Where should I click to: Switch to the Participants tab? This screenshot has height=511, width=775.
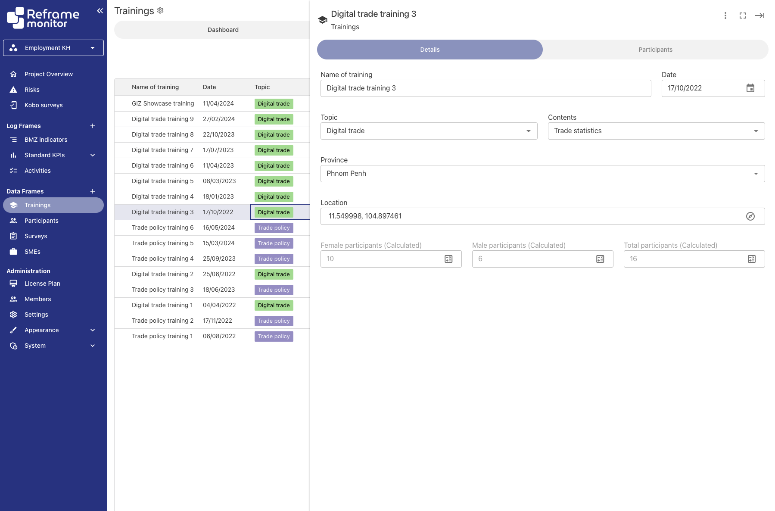click(x=656, y=50)
